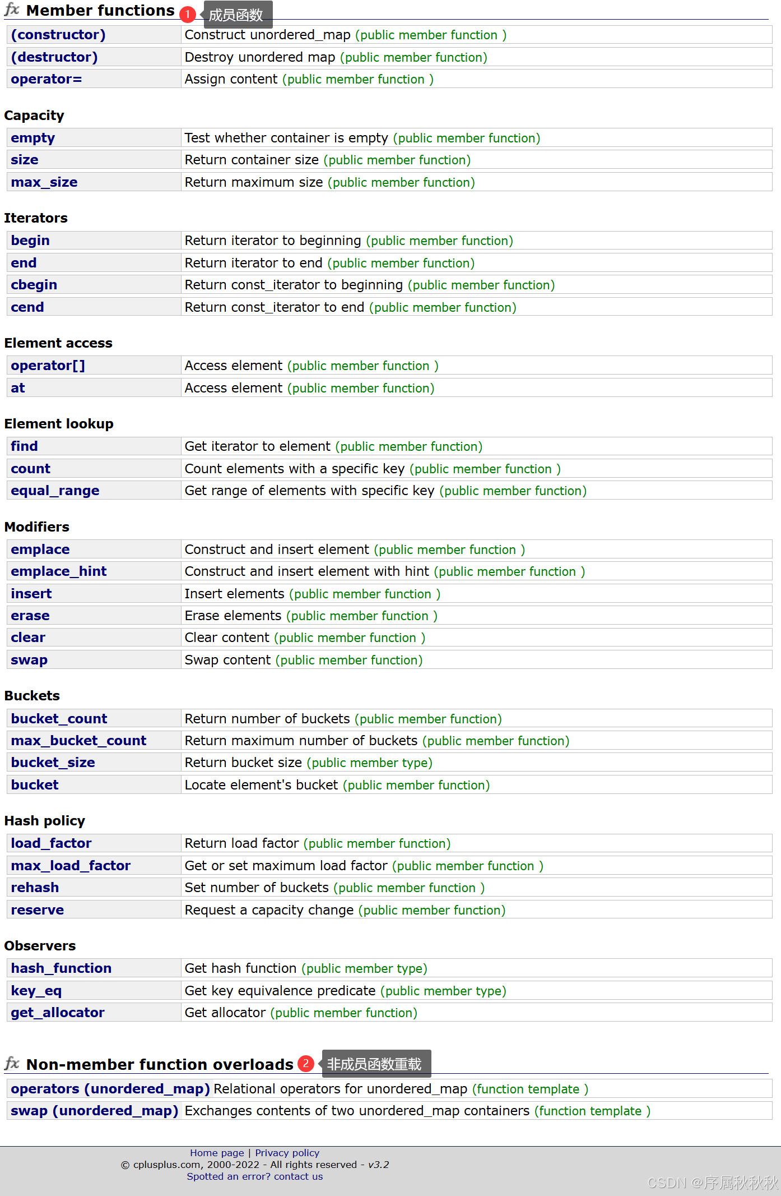781x1196 pixels.
Task: Go to the max_size function page
Action: pyautogui.click(x=44, y=182)
